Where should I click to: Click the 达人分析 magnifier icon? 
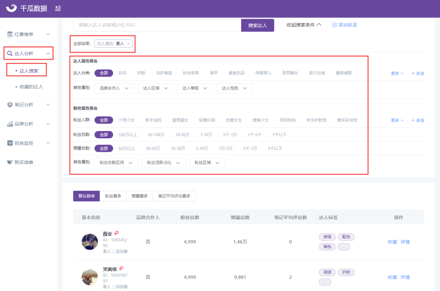(x=10, y=54)
